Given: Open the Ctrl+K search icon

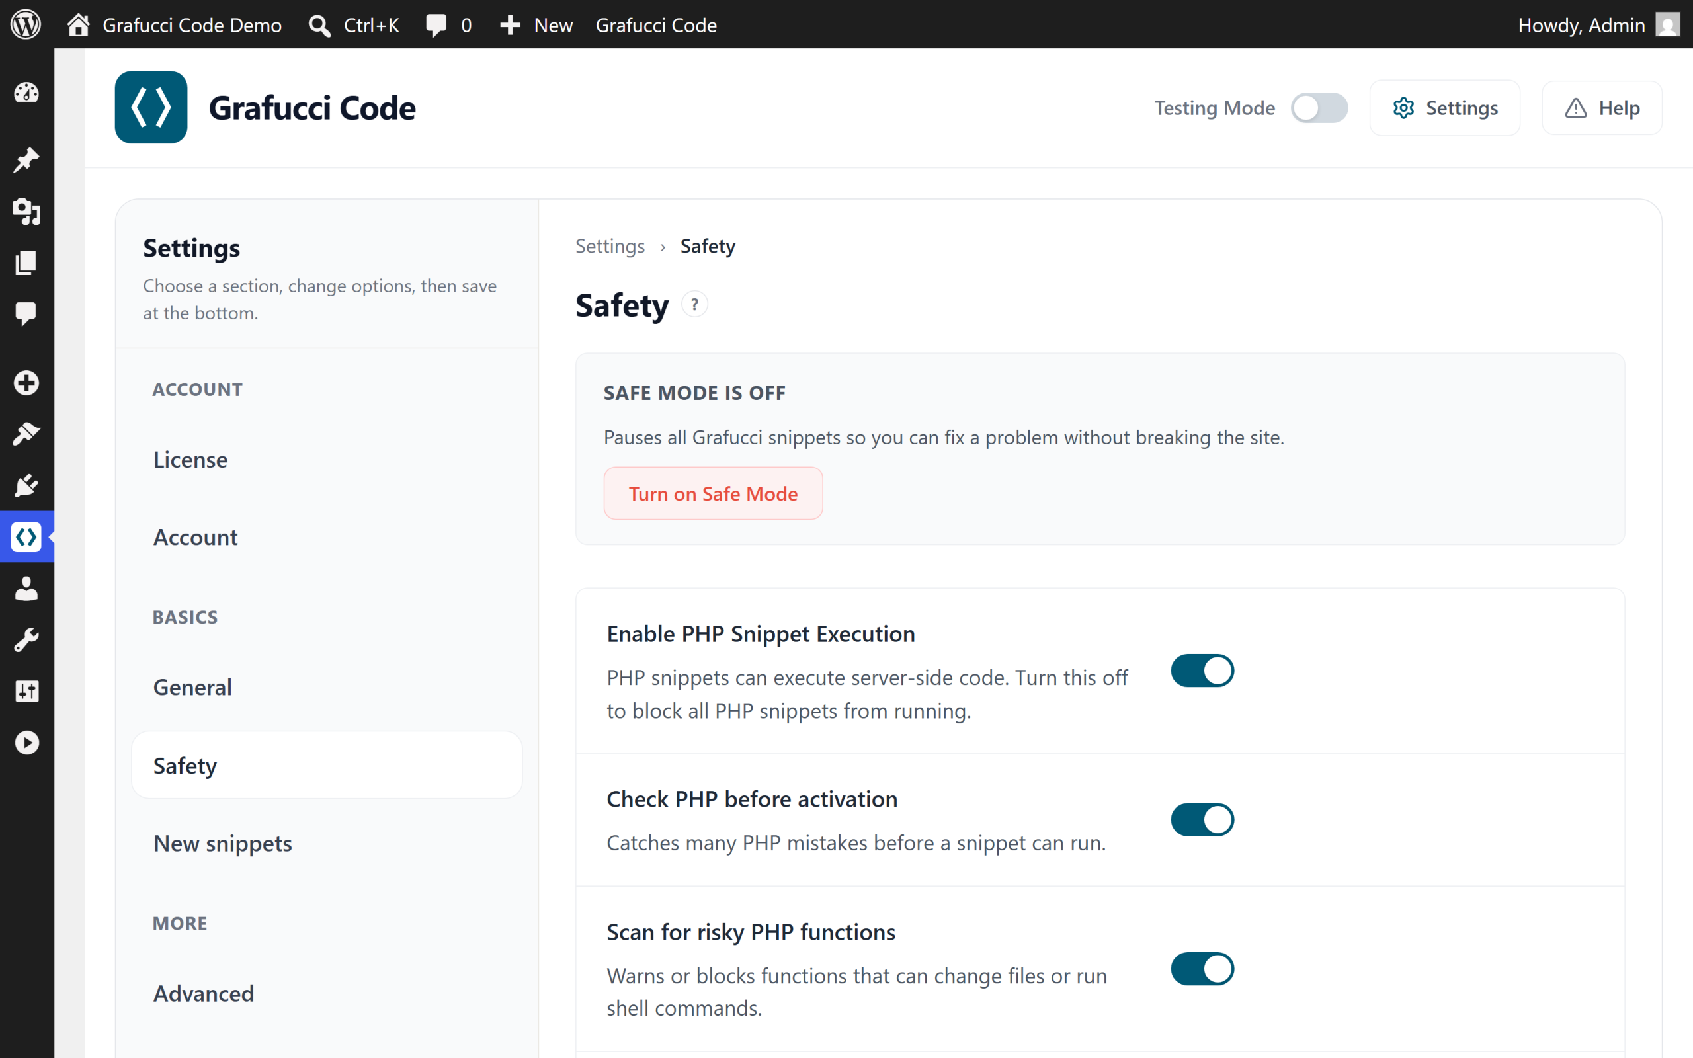Looking at the screenshot, I should point(319,25).
